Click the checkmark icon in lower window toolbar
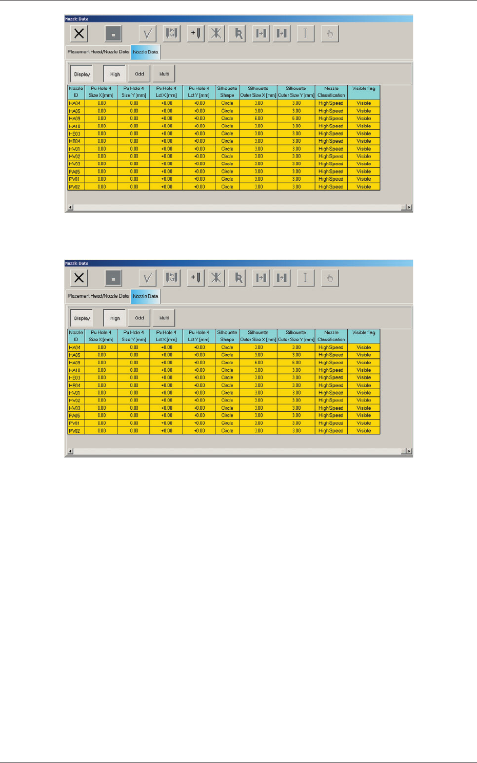 147,278
